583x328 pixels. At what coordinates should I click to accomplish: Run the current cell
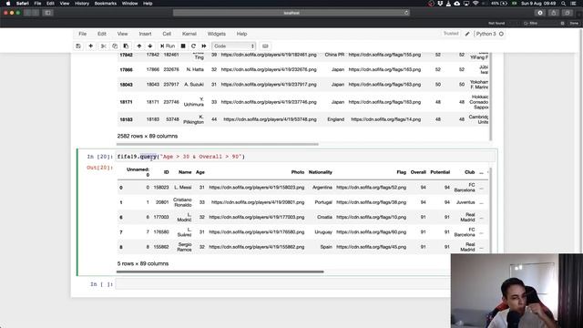click(x=168, y=46)
